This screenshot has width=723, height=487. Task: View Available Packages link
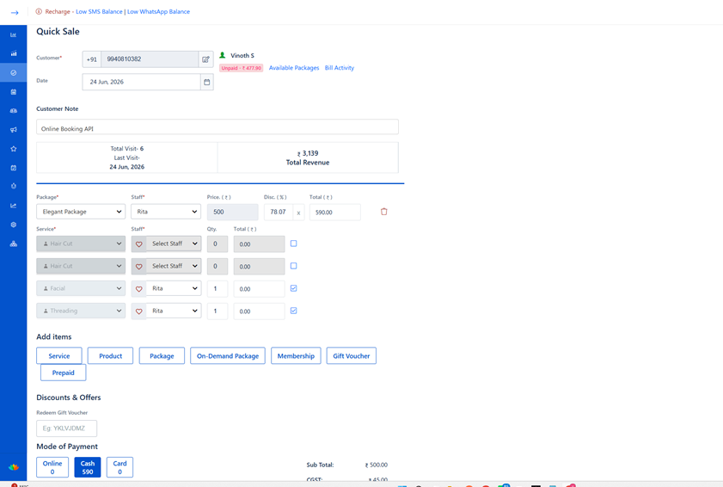pos(294,68)
